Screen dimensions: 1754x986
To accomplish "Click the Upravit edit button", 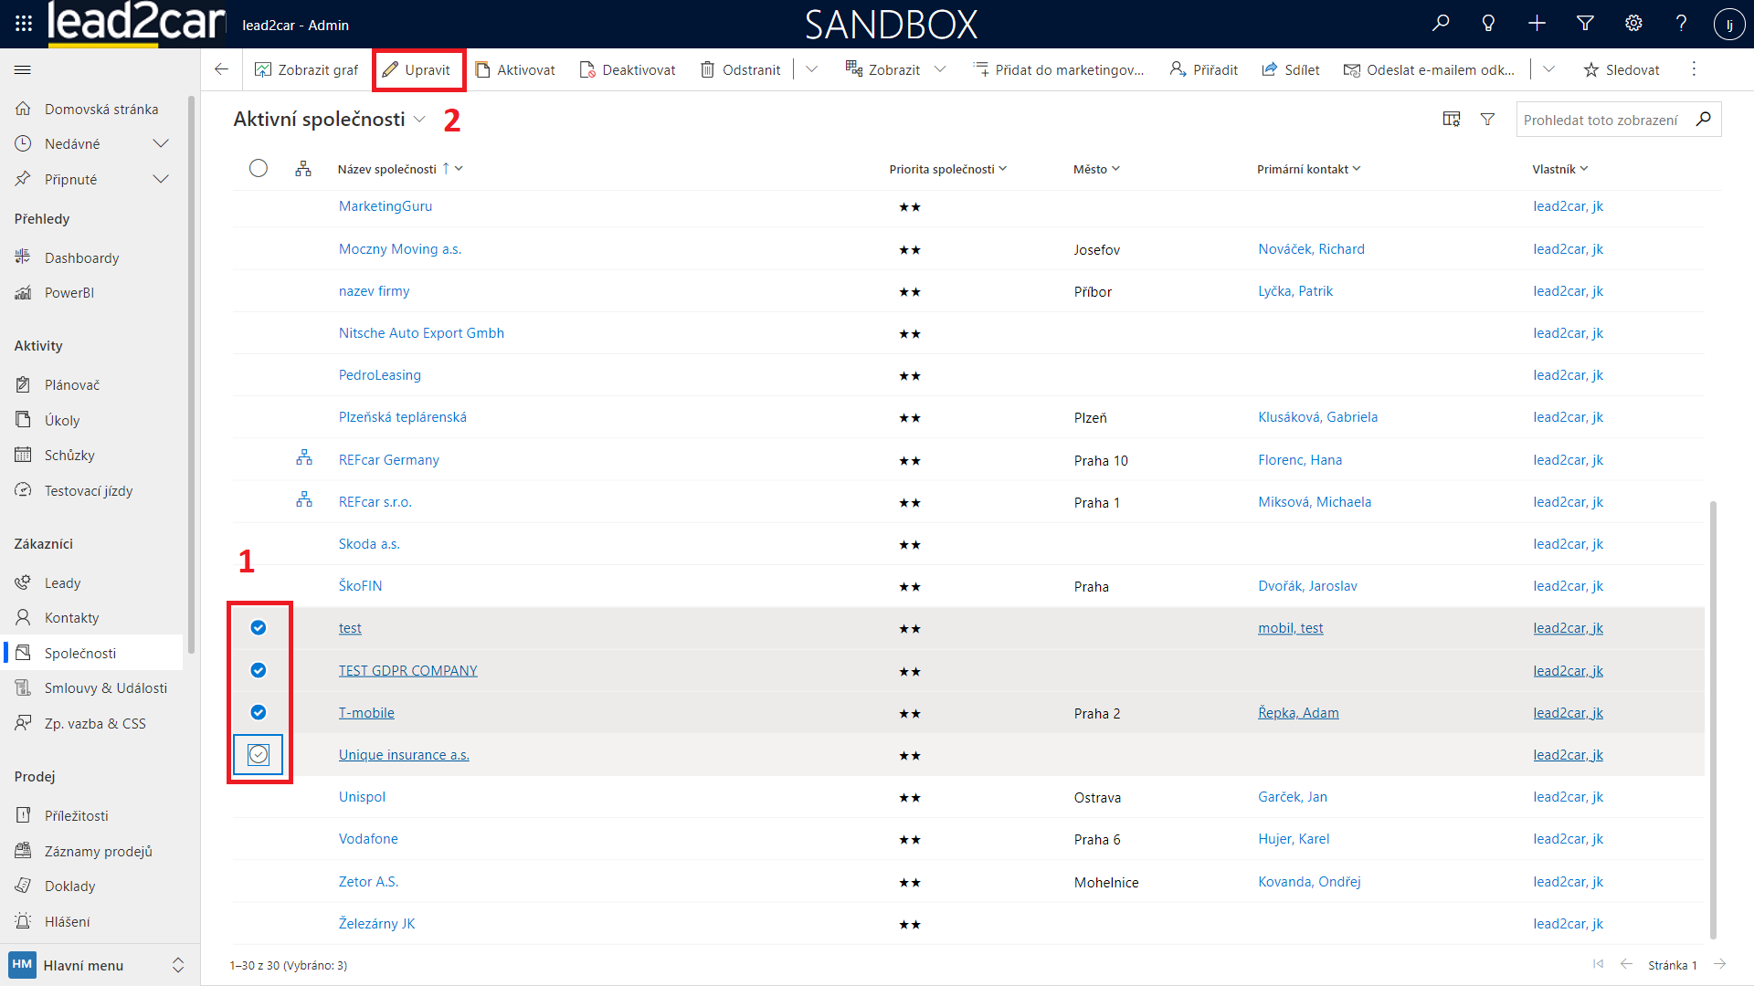I will [417, 70].
